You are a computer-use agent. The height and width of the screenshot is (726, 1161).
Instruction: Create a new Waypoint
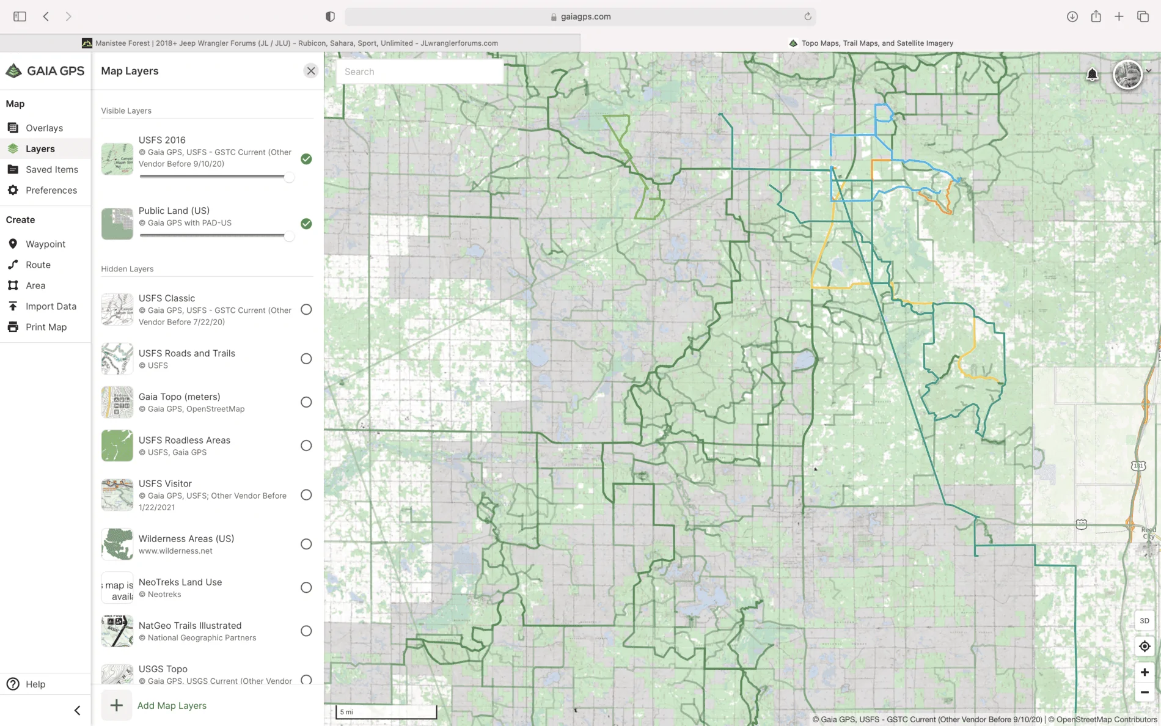click(x=45, y=244)
